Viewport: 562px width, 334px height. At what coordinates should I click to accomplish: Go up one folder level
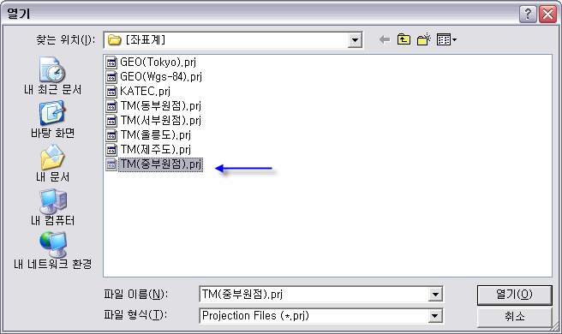(x=404, y=39)
